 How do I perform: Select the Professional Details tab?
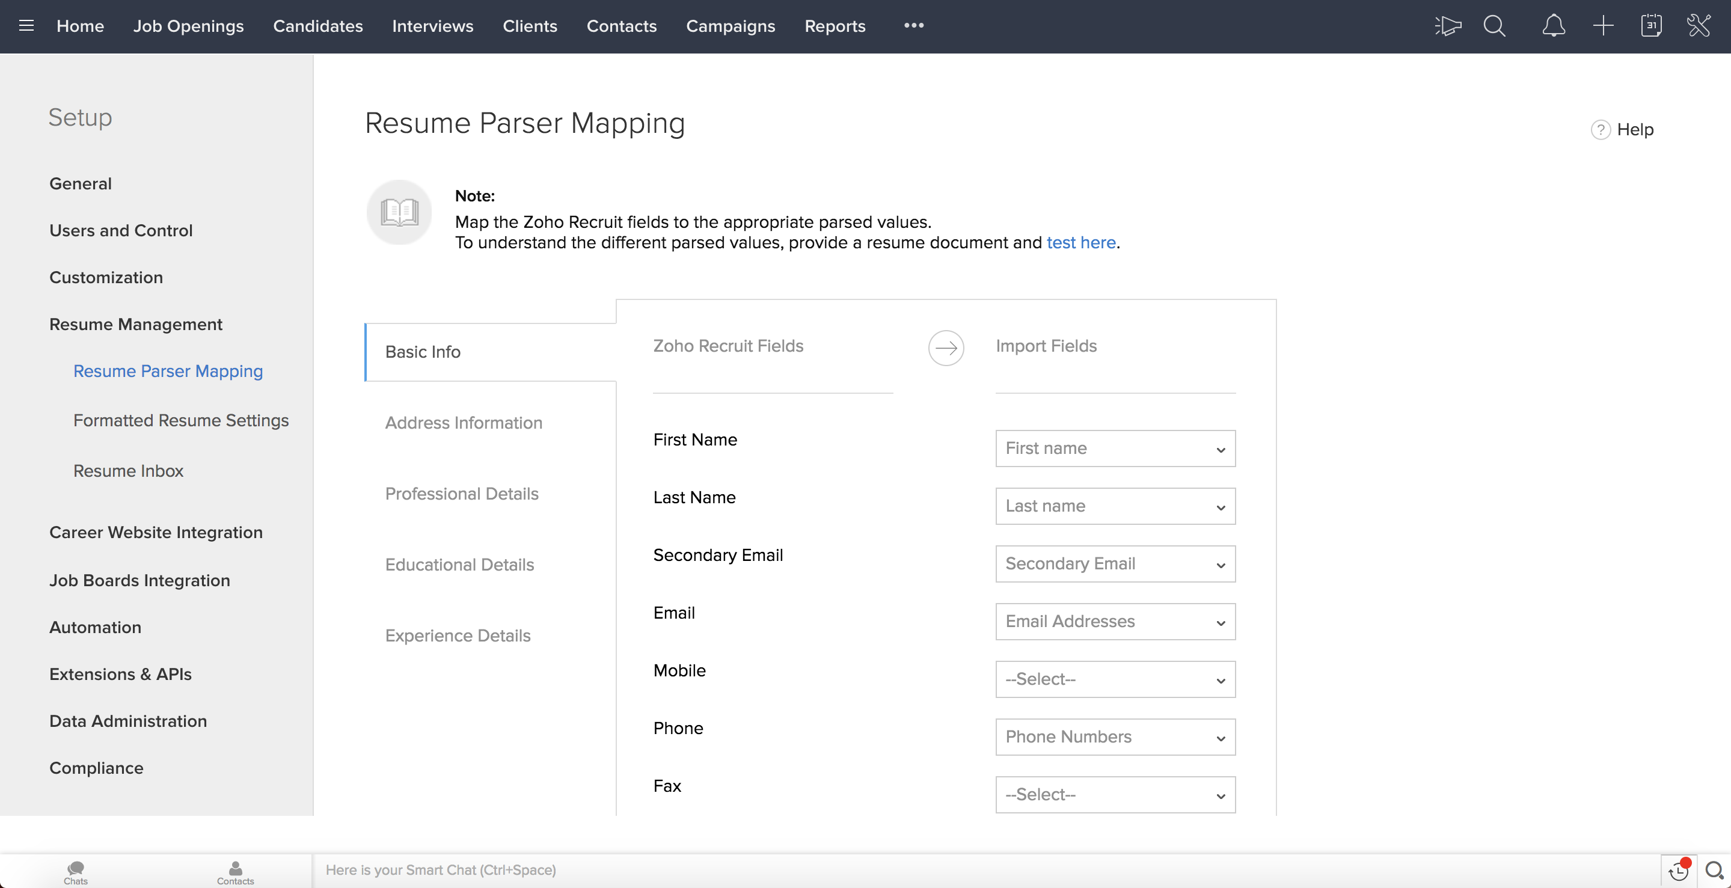pos(462,494)
